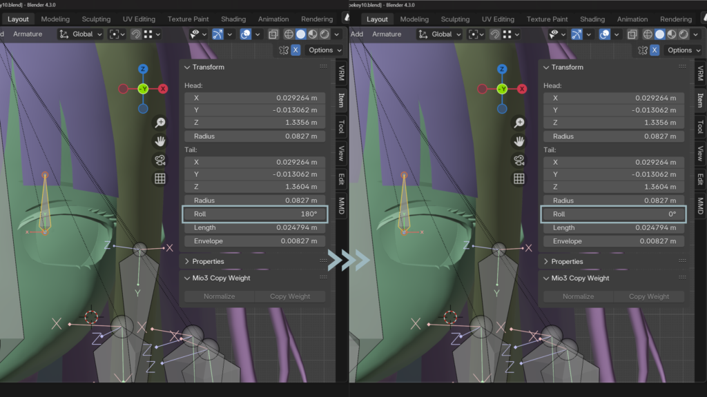Open the Options dropdown in right window
The width and height of the screenshot is (707, 397).
(684, 50)
